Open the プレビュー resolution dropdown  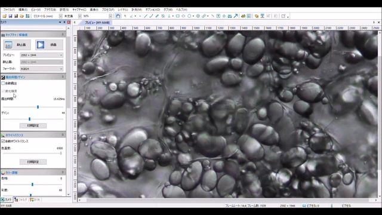(x=42, y=55)
